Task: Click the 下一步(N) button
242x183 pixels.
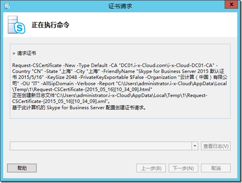Action: (183, 168)
